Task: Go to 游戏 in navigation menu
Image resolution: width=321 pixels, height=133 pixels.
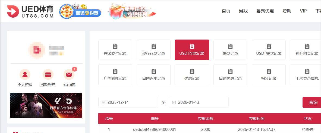Action: (x=243, y=11)
